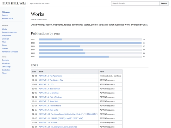This screenshot has width=171, height=128.
Task: Open ADVENT 1.4: Blue Devilism
Action: pyautogui.click(x=49, y=89)
